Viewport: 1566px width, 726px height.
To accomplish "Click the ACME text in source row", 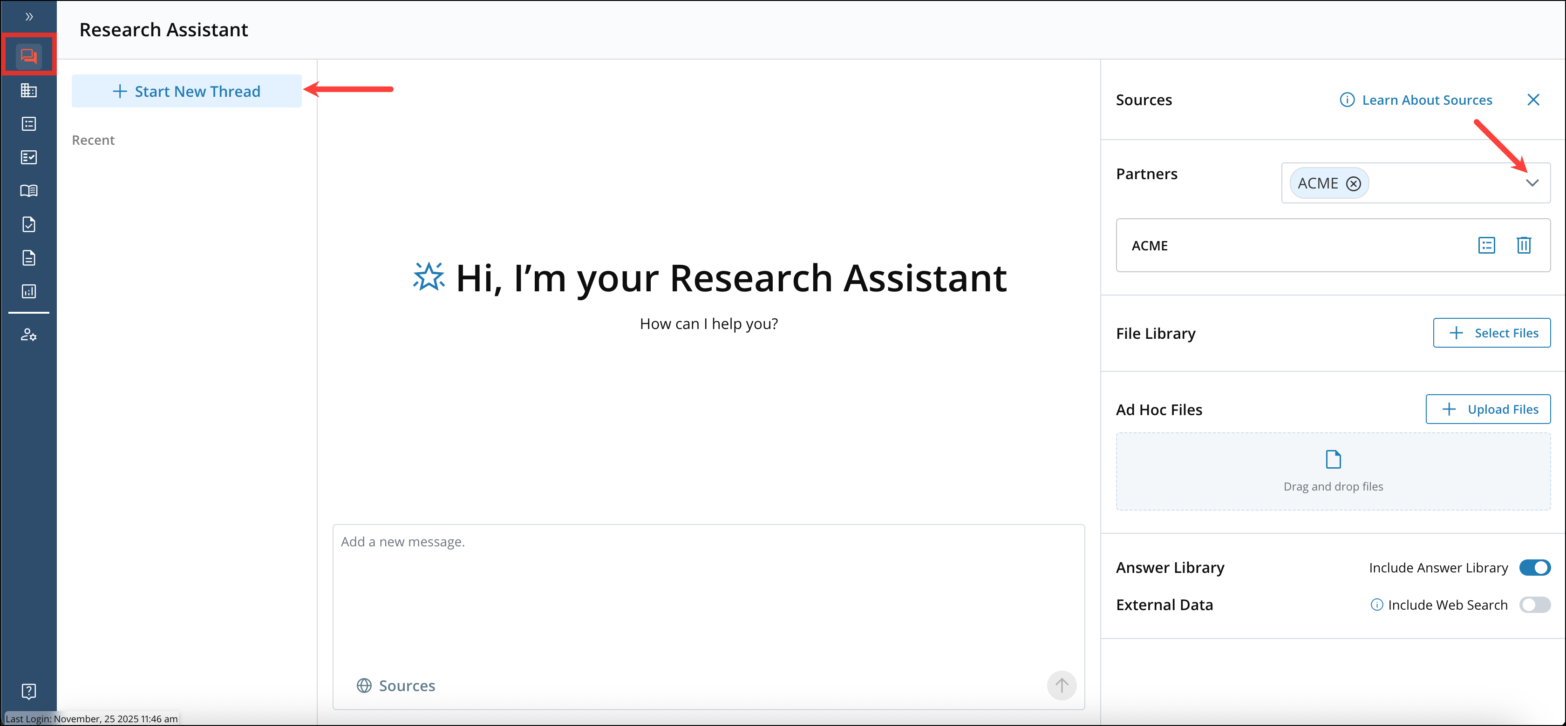I will [1150, 245].
